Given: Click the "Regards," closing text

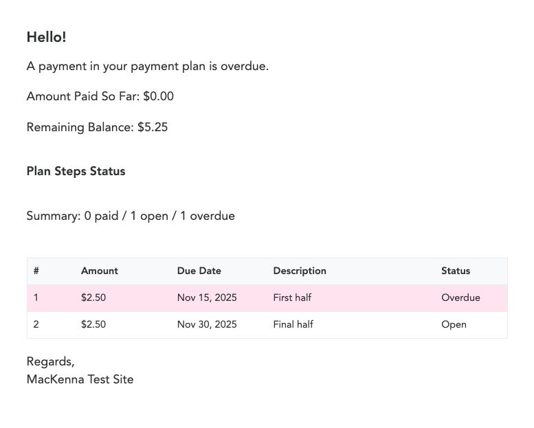Looking at the screenshot, I should (x=50, y=362).
